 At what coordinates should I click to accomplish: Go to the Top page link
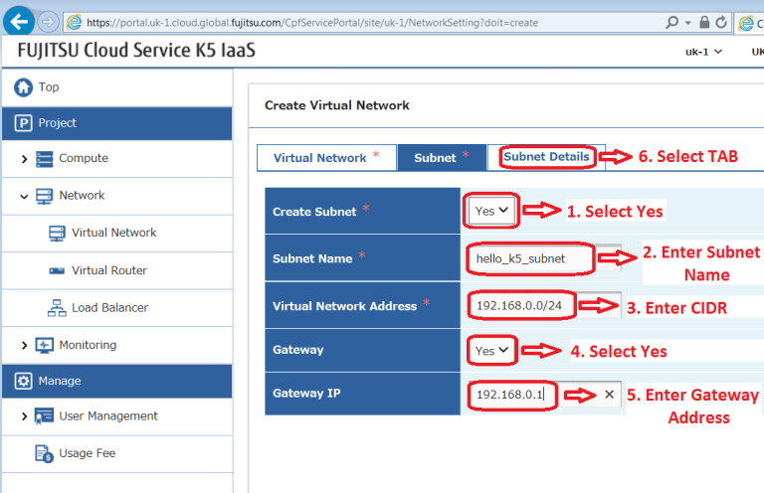(x=49, y=87)
